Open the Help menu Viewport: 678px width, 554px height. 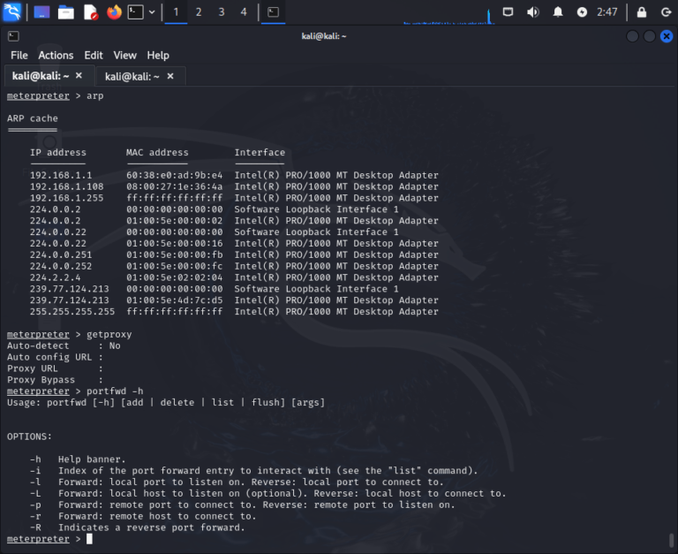(158, 56)
